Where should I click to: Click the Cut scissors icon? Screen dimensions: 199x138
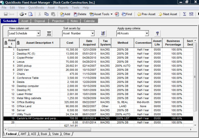pyautogui.click(x=40, y=14)
